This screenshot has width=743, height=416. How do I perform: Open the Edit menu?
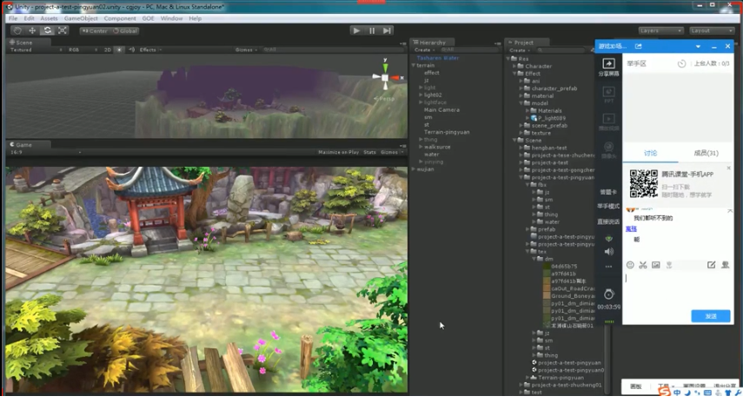tap(29, 18)
